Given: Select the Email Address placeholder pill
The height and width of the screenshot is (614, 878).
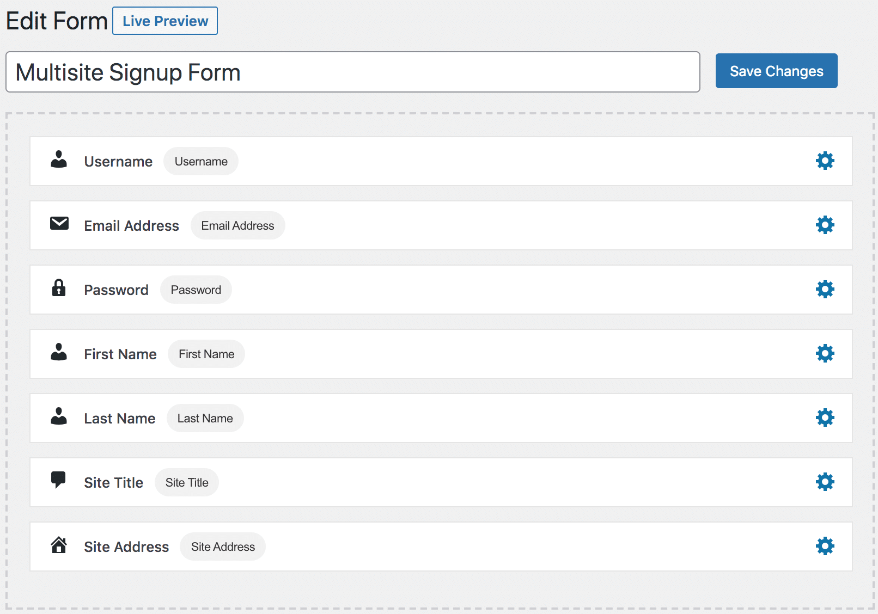Looking at the screenshot, I should [237, 225].
